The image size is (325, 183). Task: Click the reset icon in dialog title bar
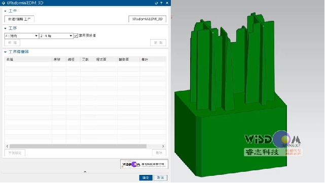156,3
